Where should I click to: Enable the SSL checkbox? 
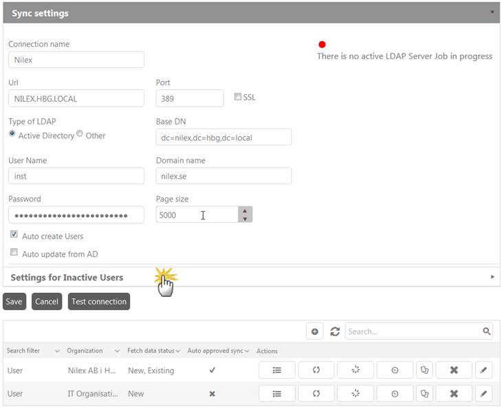(x=238, y=97)
